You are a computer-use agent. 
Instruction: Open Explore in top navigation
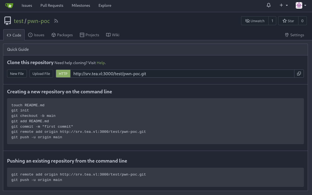[x=105, y=5]
